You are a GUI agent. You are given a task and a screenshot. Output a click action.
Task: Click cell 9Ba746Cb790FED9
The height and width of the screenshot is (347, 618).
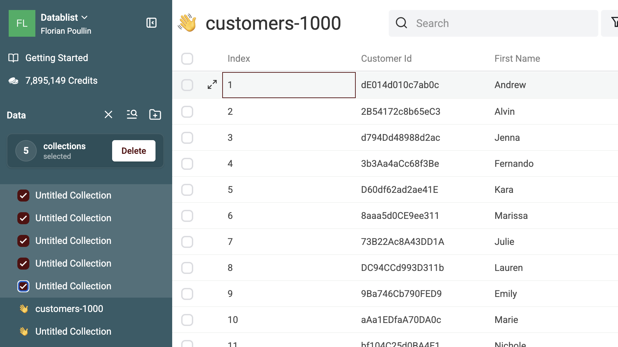401,294
